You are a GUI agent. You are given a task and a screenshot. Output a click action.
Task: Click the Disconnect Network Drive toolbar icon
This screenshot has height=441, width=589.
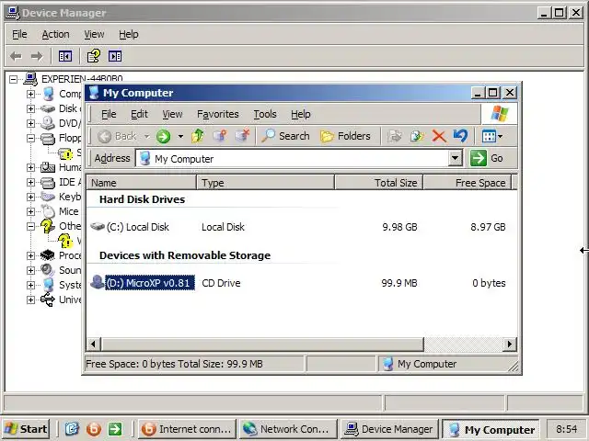pyautogui.click(x=242, y=136)
